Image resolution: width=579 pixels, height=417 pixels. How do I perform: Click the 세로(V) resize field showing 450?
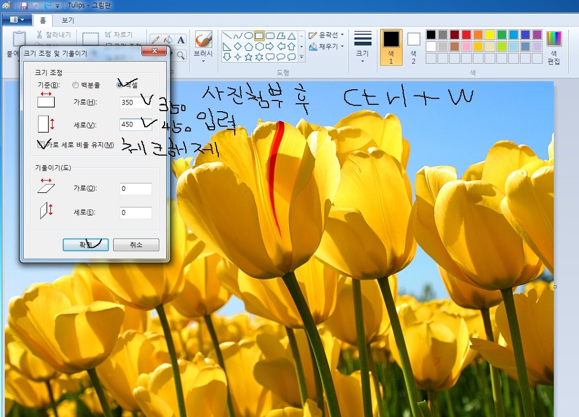point(135,125)
